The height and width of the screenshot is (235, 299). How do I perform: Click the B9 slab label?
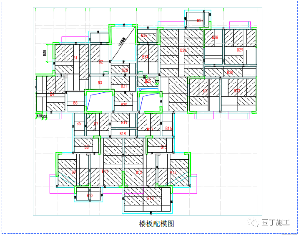(74, 172)
